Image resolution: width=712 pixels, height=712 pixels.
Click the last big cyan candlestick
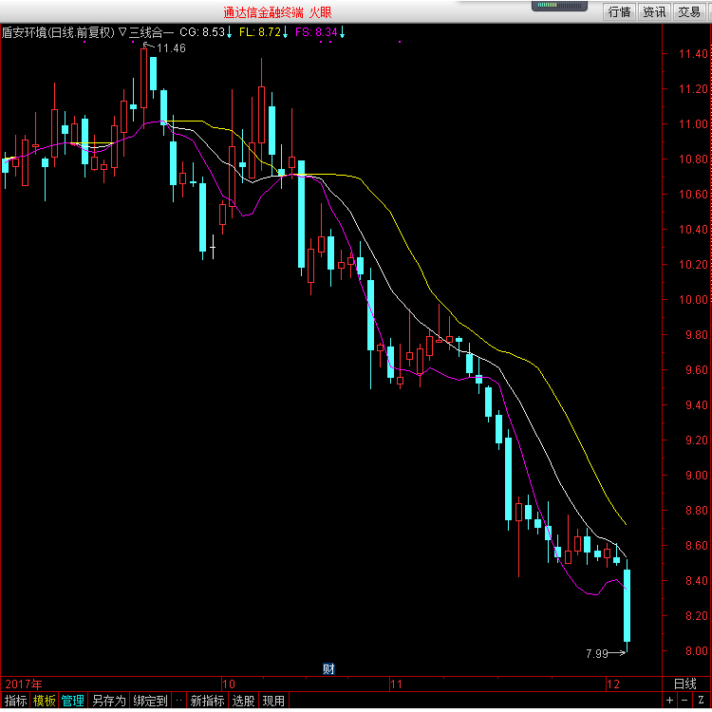[x=628, y=606]
